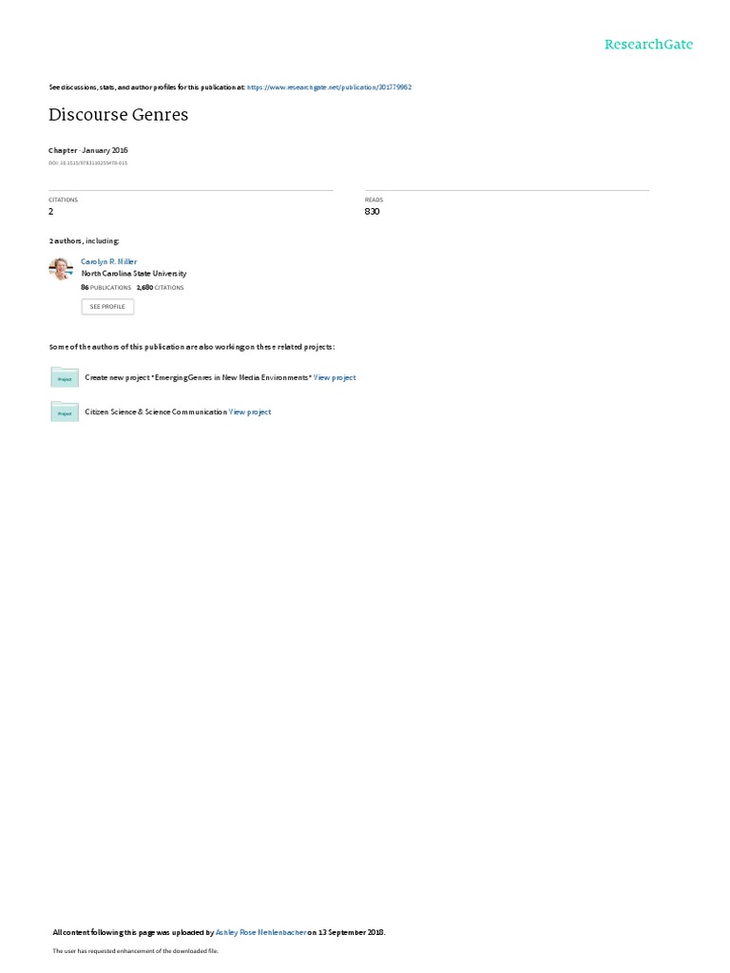730x973 pixels.
Task: Click the SEE PROFILE button
Action: (x=107, y=307)
